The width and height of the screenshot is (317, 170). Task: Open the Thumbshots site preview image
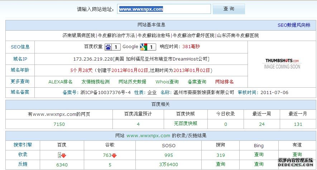[282, 63]
